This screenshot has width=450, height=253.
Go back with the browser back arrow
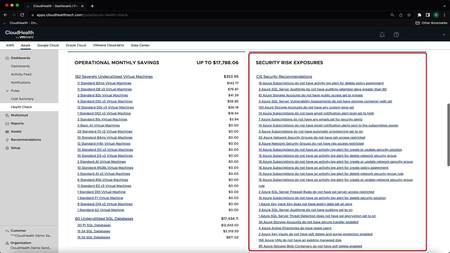pyautogui.click(x=5, y=15)
